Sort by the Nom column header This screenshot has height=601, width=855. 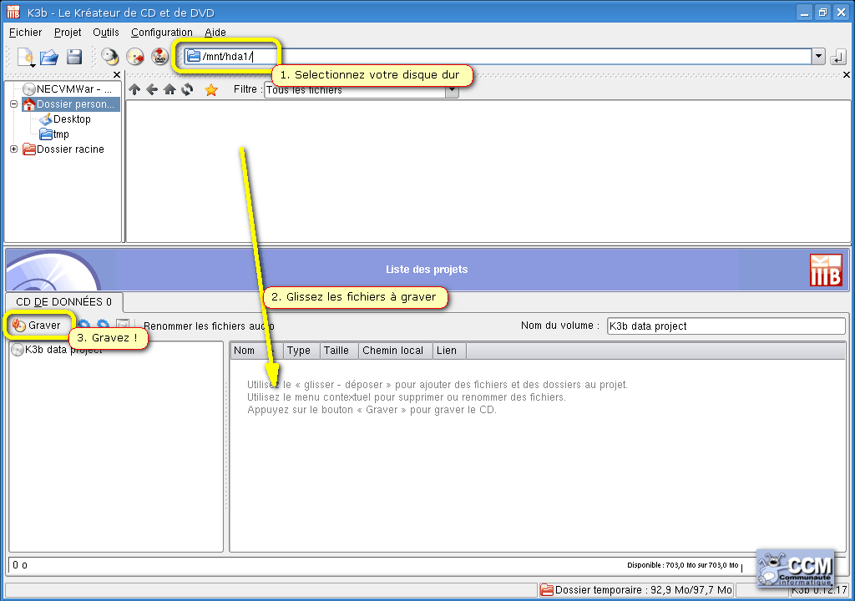(256, 351)
